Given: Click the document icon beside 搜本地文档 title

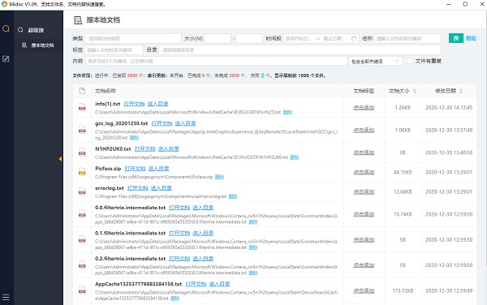Looking at the screenshot, I should click(78, 20).
